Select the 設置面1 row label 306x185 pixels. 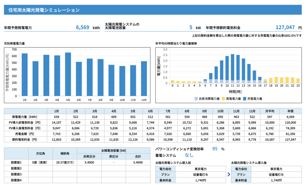pyautogui.click(x=16, y=162)
